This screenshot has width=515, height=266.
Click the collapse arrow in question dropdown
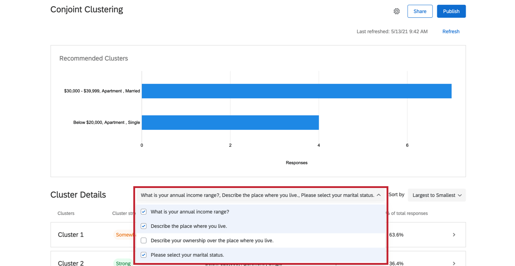pos(379,195)
